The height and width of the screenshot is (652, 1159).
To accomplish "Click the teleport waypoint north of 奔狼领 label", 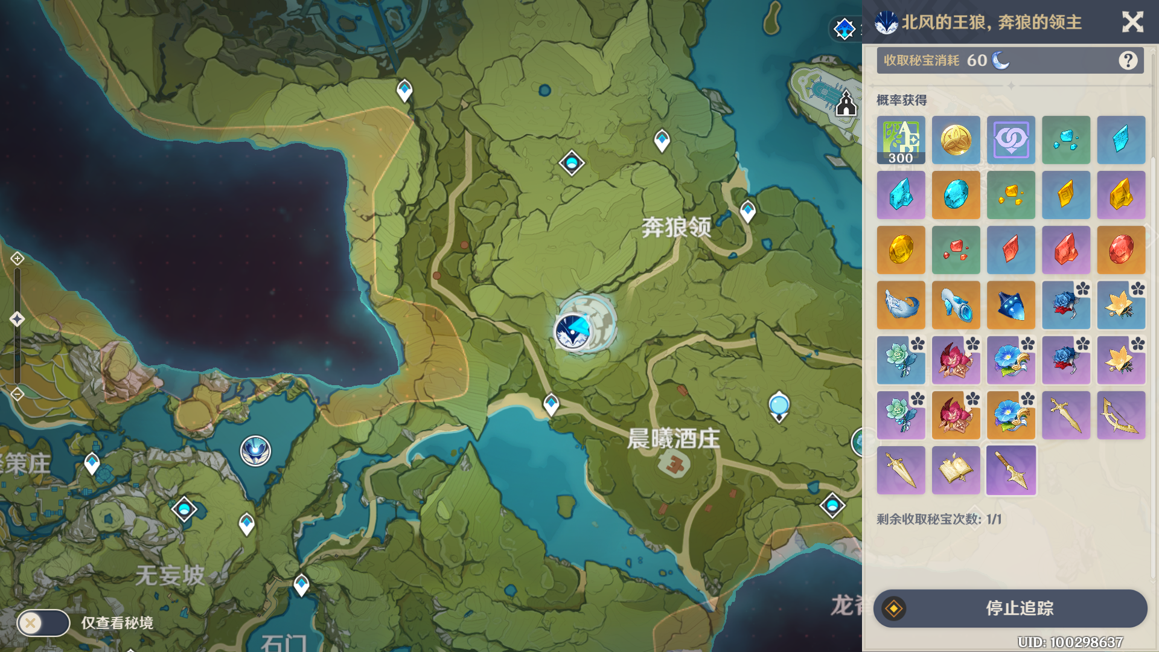I will coord(662,141).
